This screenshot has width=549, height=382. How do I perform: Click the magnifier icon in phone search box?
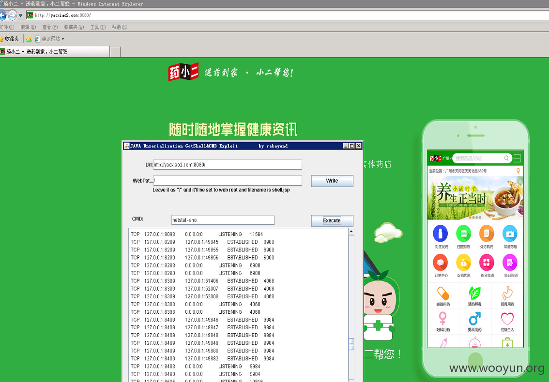506,158
